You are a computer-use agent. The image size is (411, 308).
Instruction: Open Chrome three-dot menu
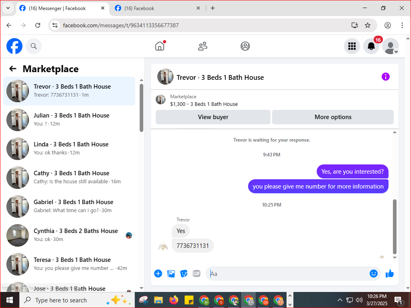coord(402,25)
